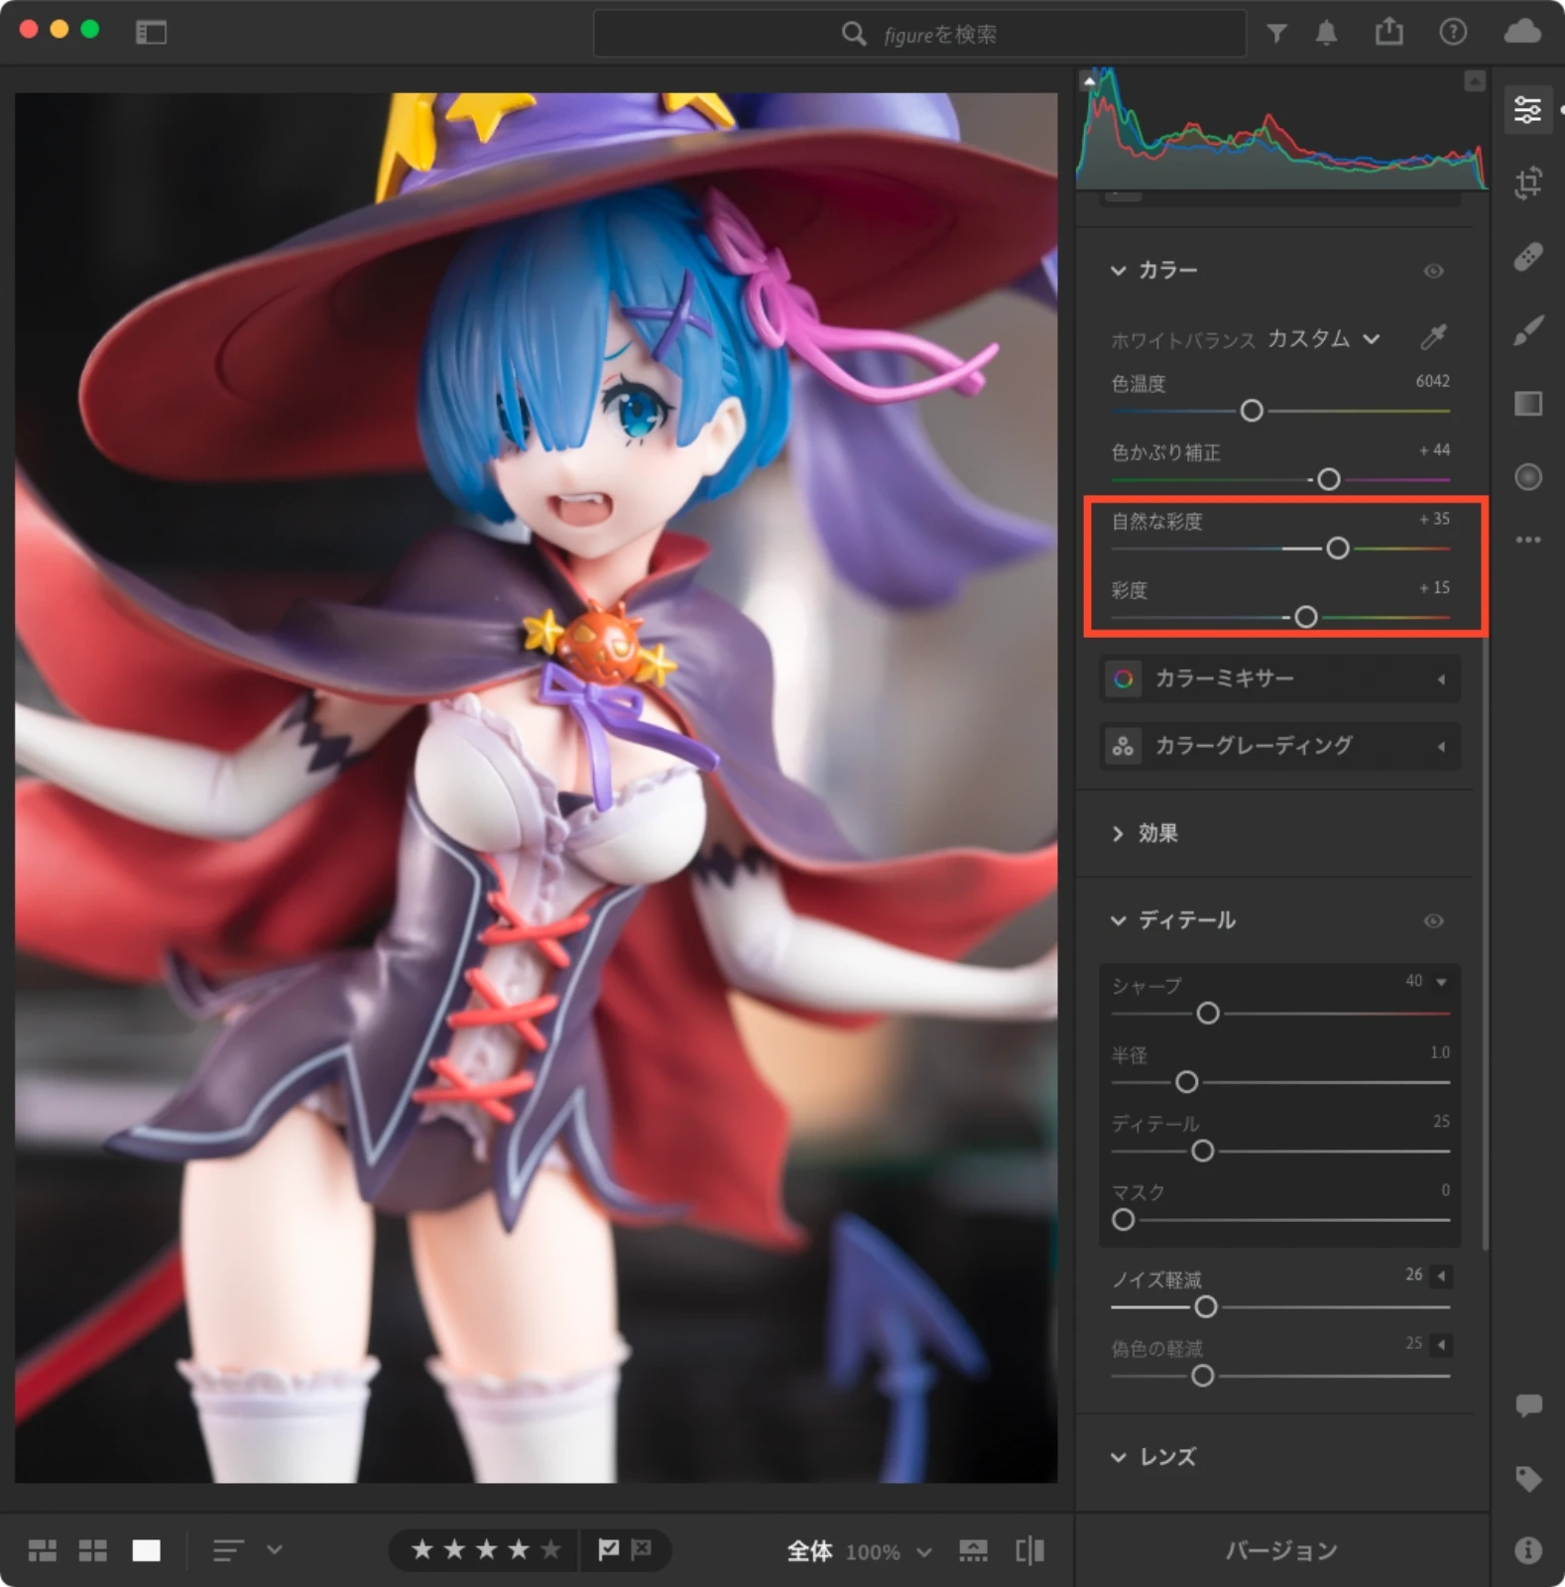Open the info panel icon

tap(1528, 1549)
